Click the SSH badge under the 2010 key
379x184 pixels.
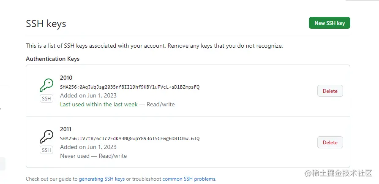point(46,98)
